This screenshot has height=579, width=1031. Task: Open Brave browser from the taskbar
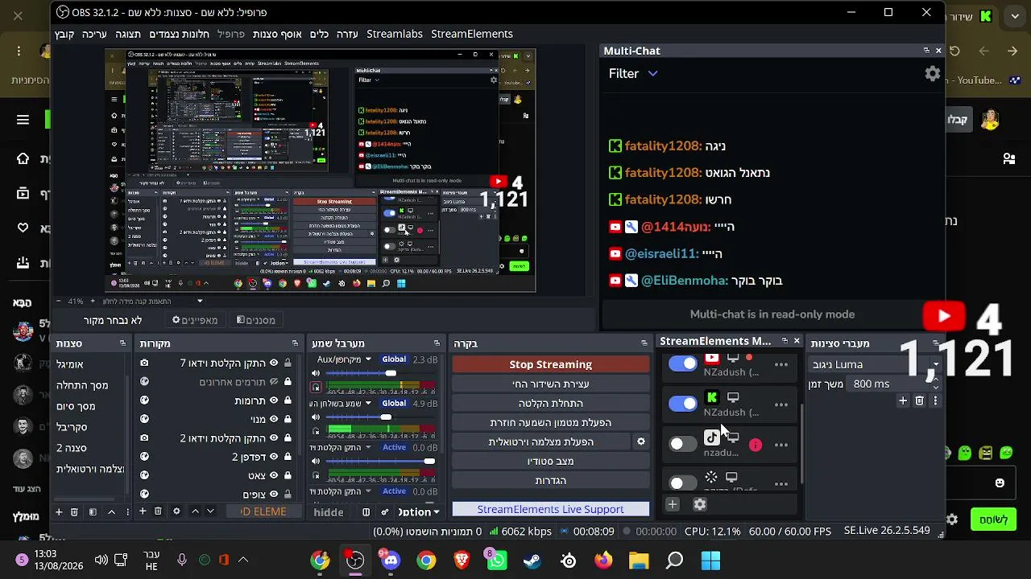(x=462, y=561)
